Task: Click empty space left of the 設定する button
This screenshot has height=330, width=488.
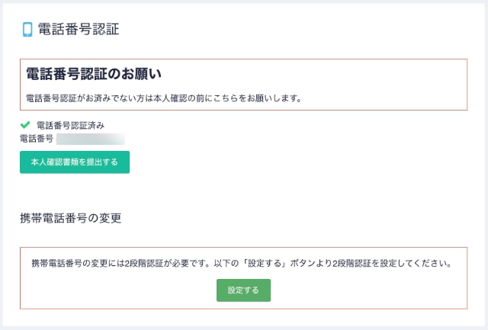Action: (x=124, y=290)
